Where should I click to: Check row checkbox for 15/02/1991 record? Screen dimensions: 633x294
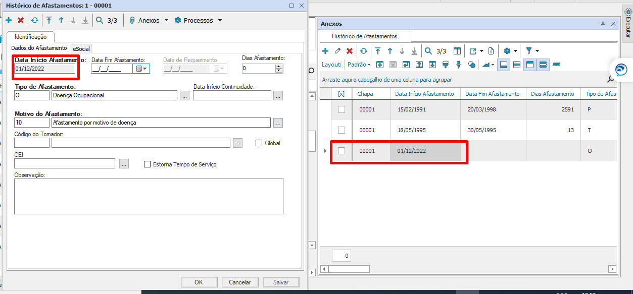[342, 109]
